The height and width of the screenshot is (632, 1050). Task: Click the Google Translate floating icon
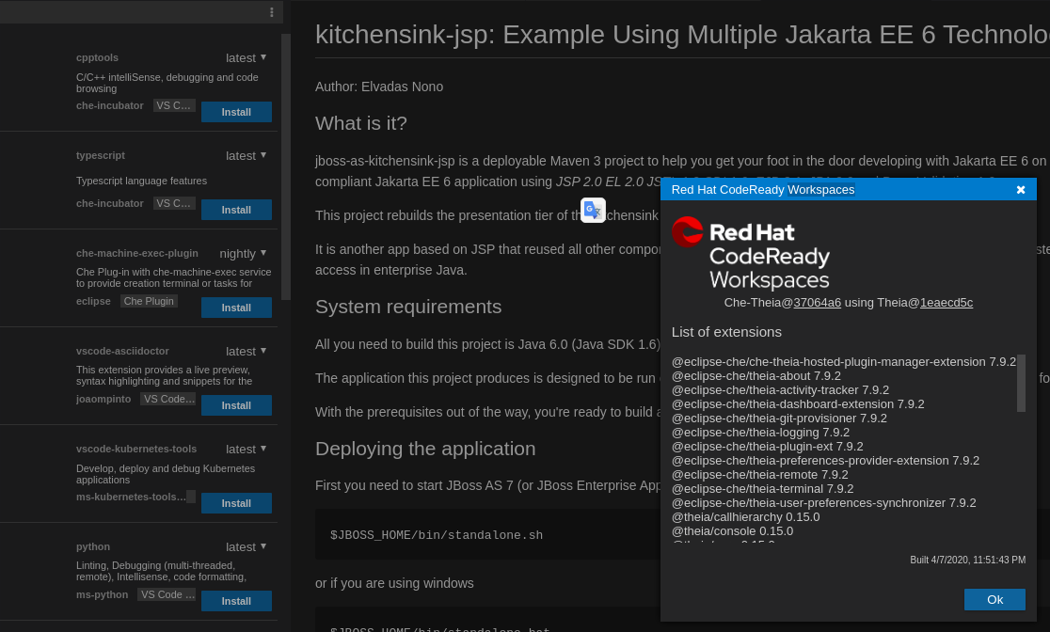[594, 211]
